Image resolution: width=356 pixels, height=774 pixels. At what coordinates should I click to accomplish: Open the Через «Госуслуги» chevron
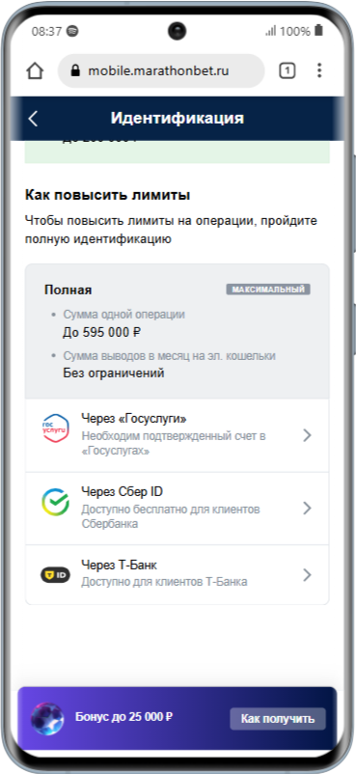[307, 435]
